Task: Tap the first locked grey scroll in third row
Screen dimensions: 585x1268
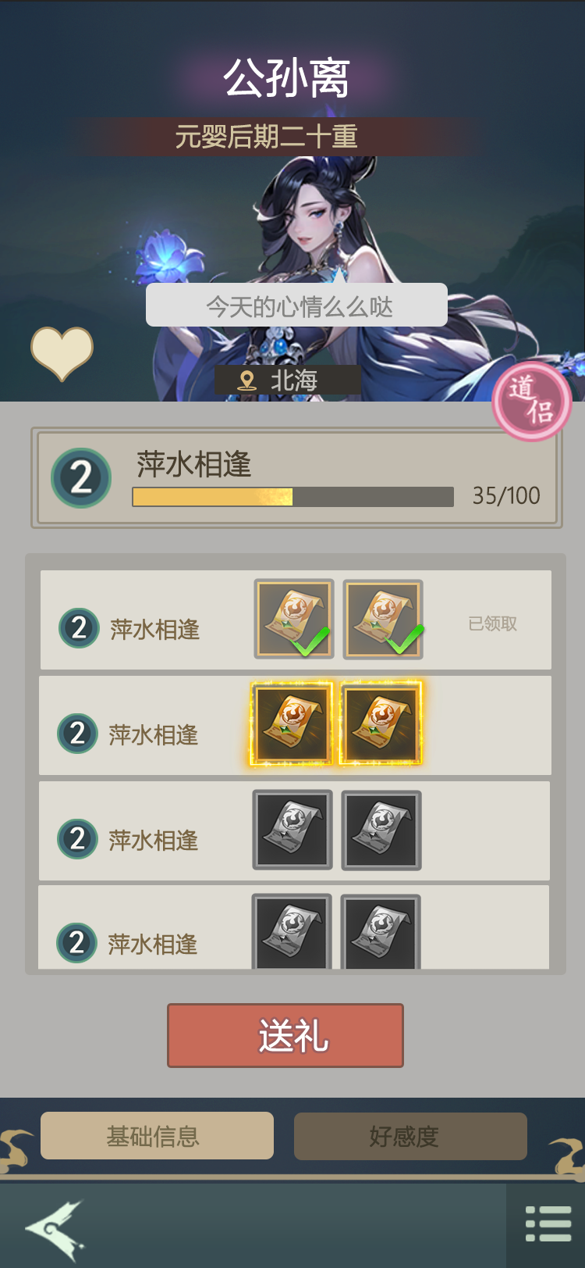Action: click(x=292, y=829)
